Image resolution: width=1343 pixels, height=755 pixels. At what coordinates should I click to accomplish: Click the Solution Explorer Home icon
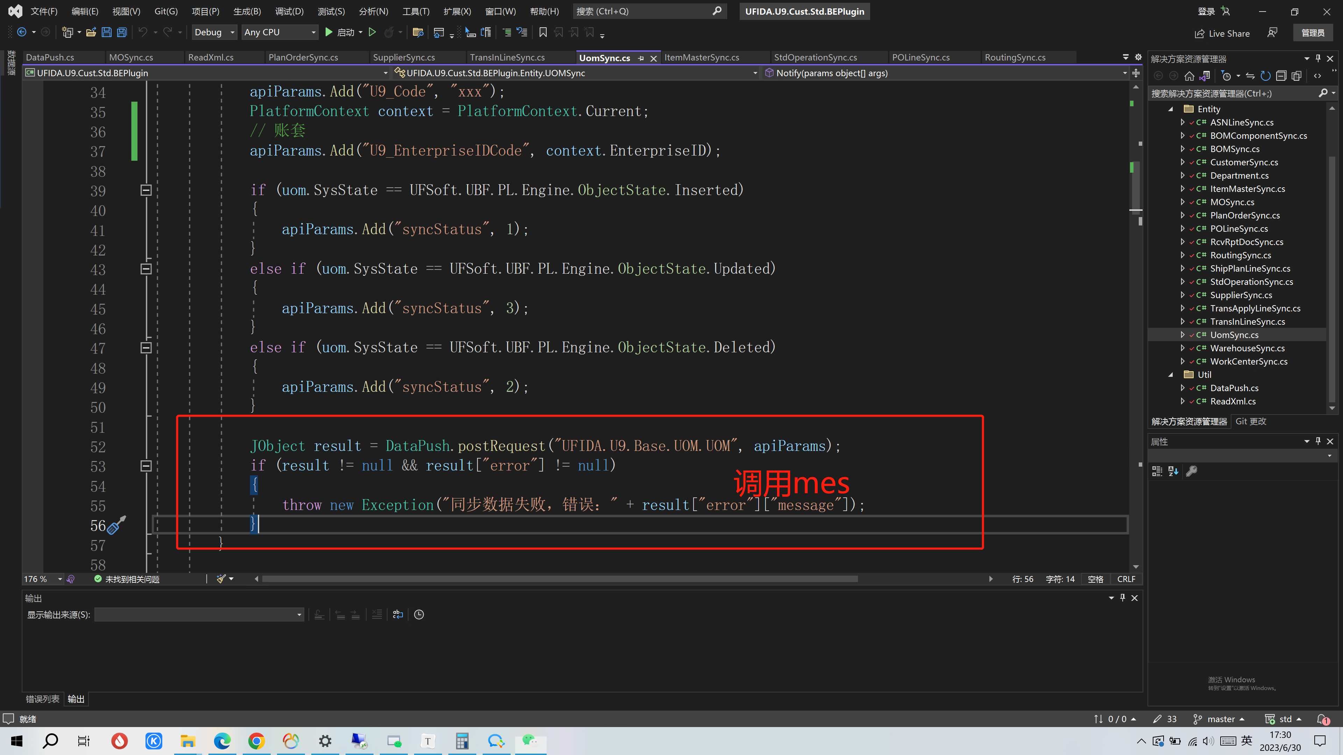(x=1189, y=76)
